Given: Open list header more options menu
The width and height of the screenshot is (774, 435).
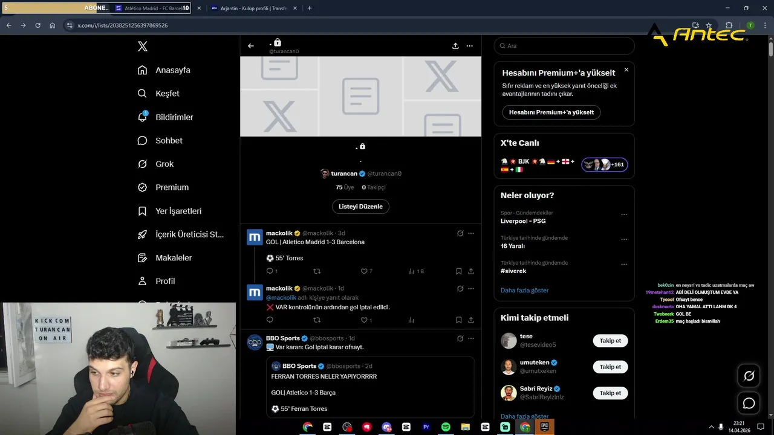Looking at the screenshot, I should point(470,46).
